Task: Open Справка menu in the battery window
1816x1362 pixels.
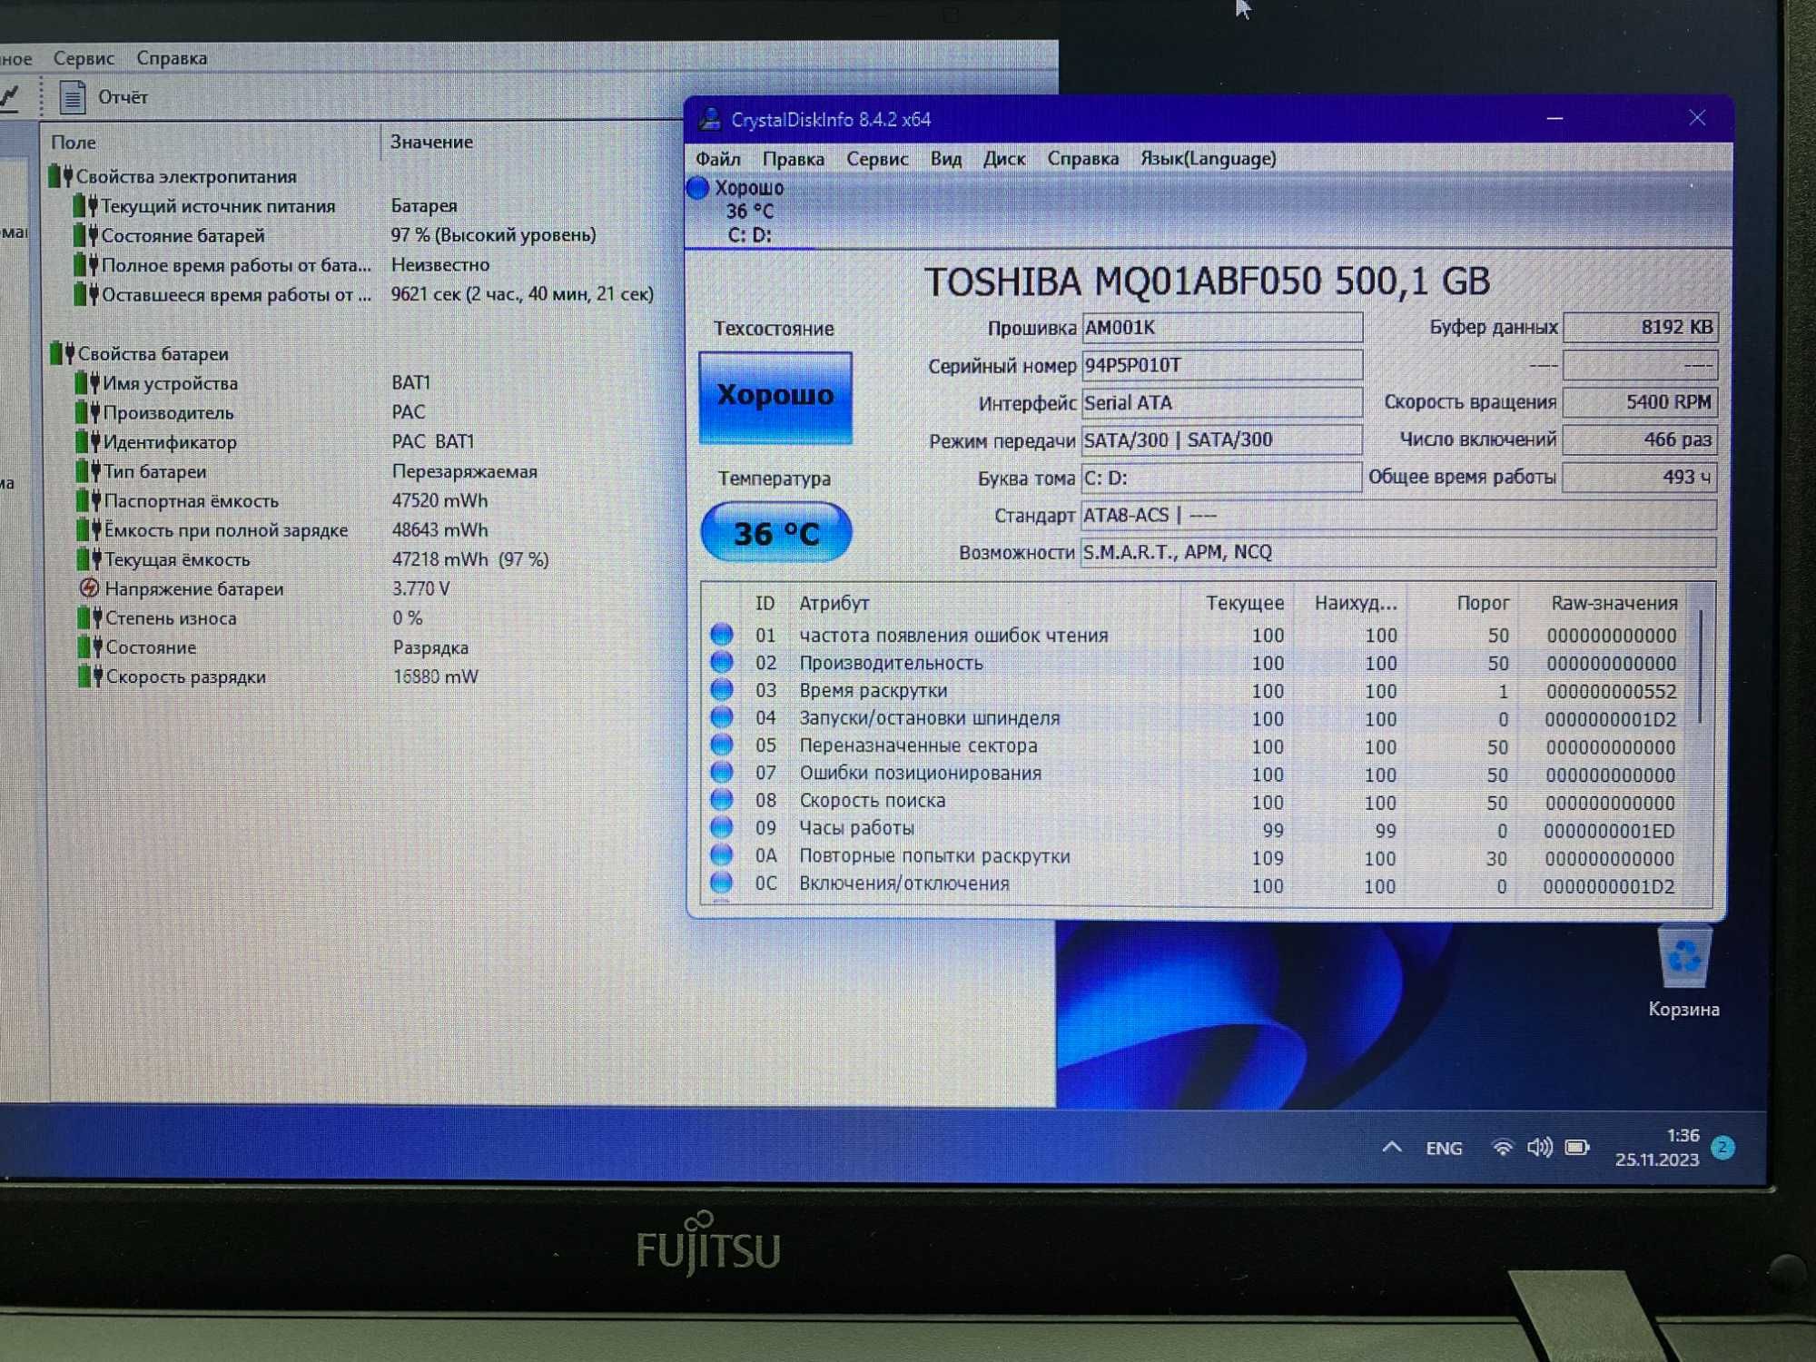Action: pos(172,58)
